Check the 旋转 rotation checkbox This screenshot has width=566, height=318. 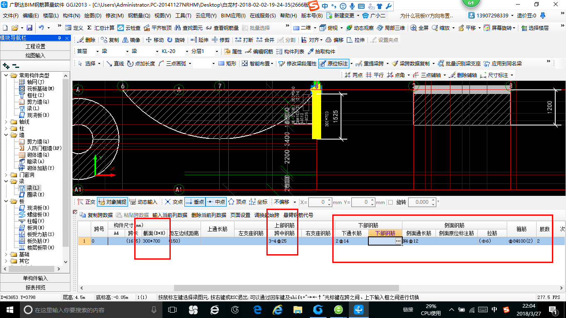[390, 202]
